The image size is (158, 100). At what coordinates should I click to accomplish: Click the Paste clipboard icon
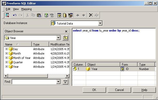[39, 15]
